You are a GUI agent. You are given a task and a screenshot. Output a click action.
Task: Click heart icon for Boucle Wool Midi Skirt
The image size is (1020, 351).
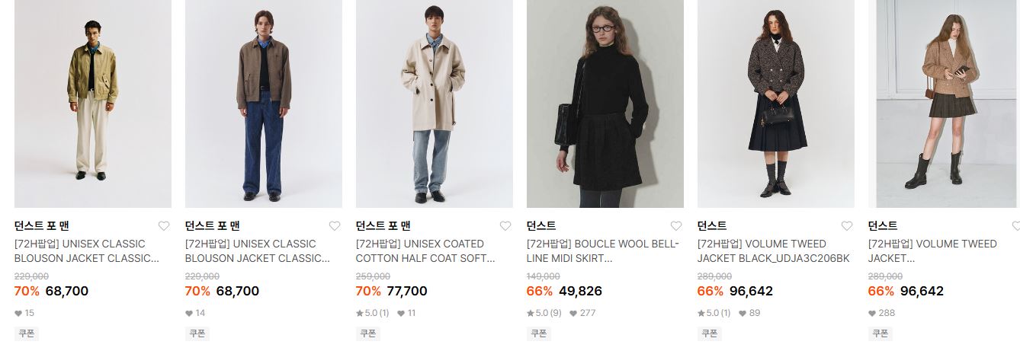pyautogui.click(x=676, y=226)
